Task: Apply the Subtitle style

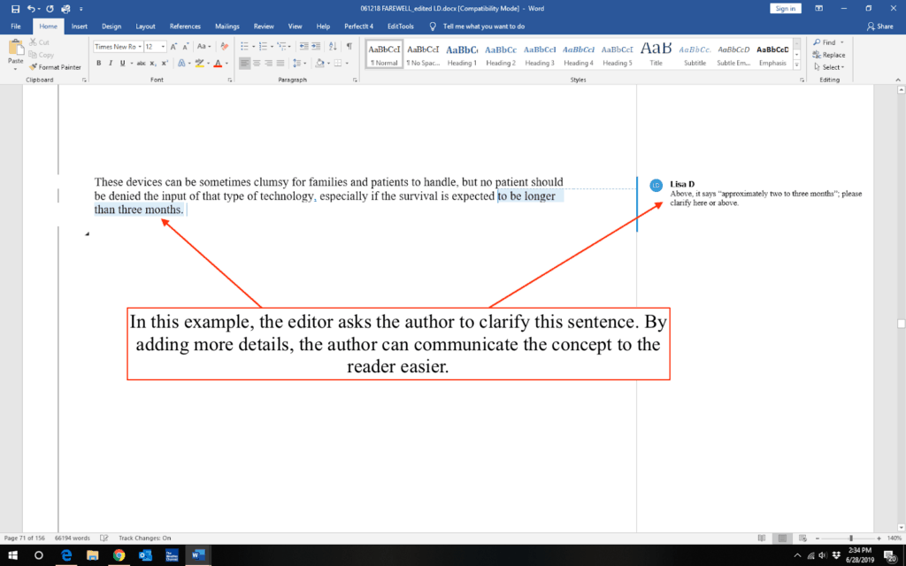Action: click(x=695, y=55)
